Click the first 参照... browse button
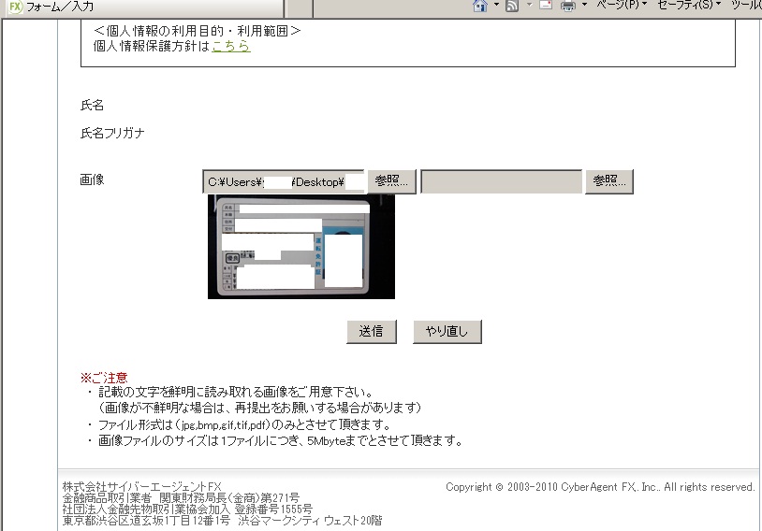 point(391,181)
